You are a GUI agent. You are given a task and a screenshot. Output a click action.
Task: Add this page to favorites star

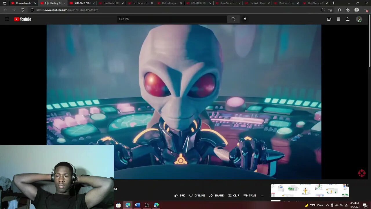pos(330,10)
